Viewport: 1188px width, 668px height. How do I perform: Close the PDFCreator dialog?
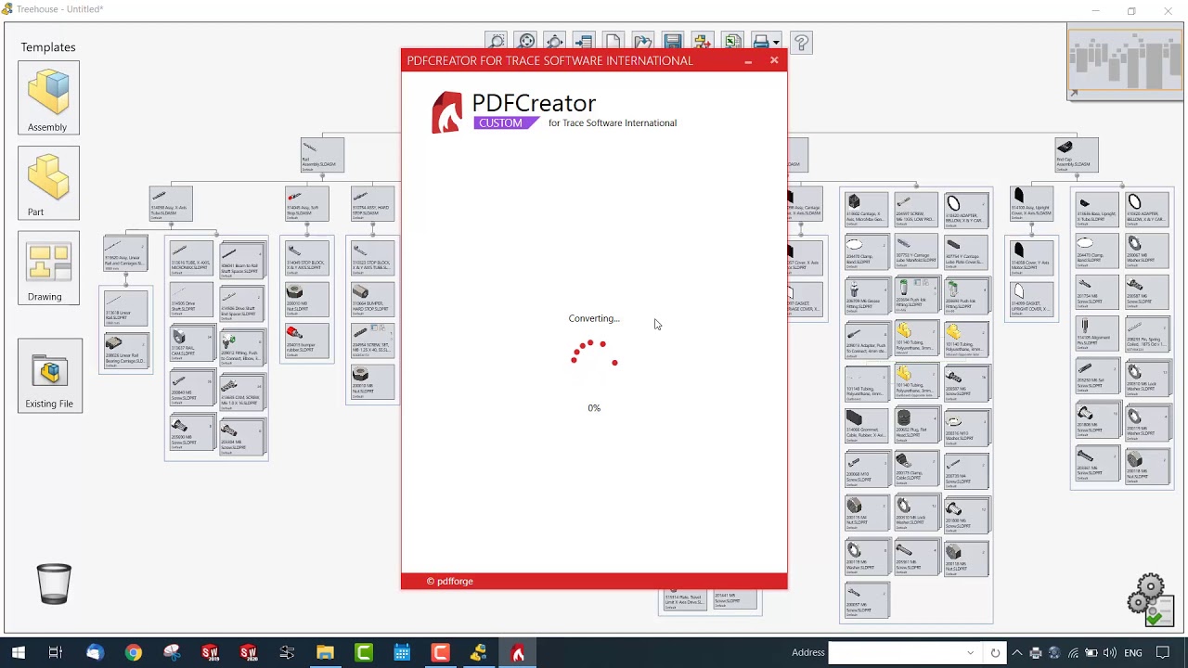coord(774,61)
